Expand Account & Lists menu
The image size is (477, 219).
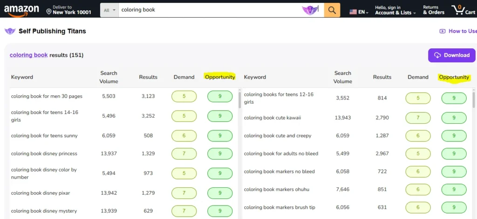pos(395,10)
